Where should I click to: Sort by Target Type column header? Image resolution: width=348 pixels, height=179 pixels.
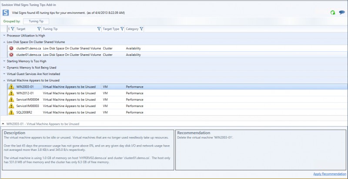coord(111,29)
